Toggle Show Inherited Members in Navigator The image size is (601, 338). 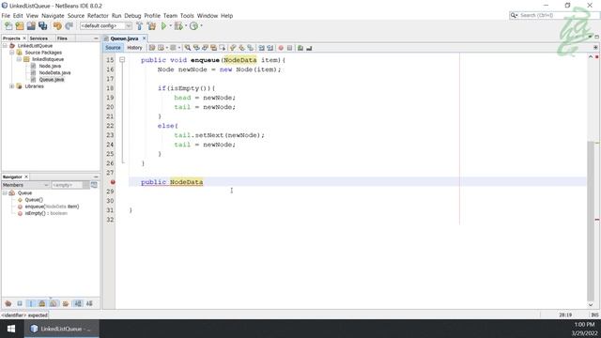8,303
